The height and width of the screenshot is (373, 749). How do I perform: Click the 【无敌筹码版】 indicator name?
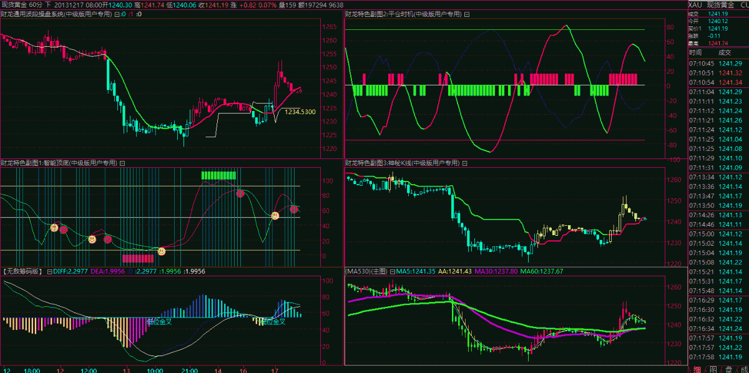point(23,271)
